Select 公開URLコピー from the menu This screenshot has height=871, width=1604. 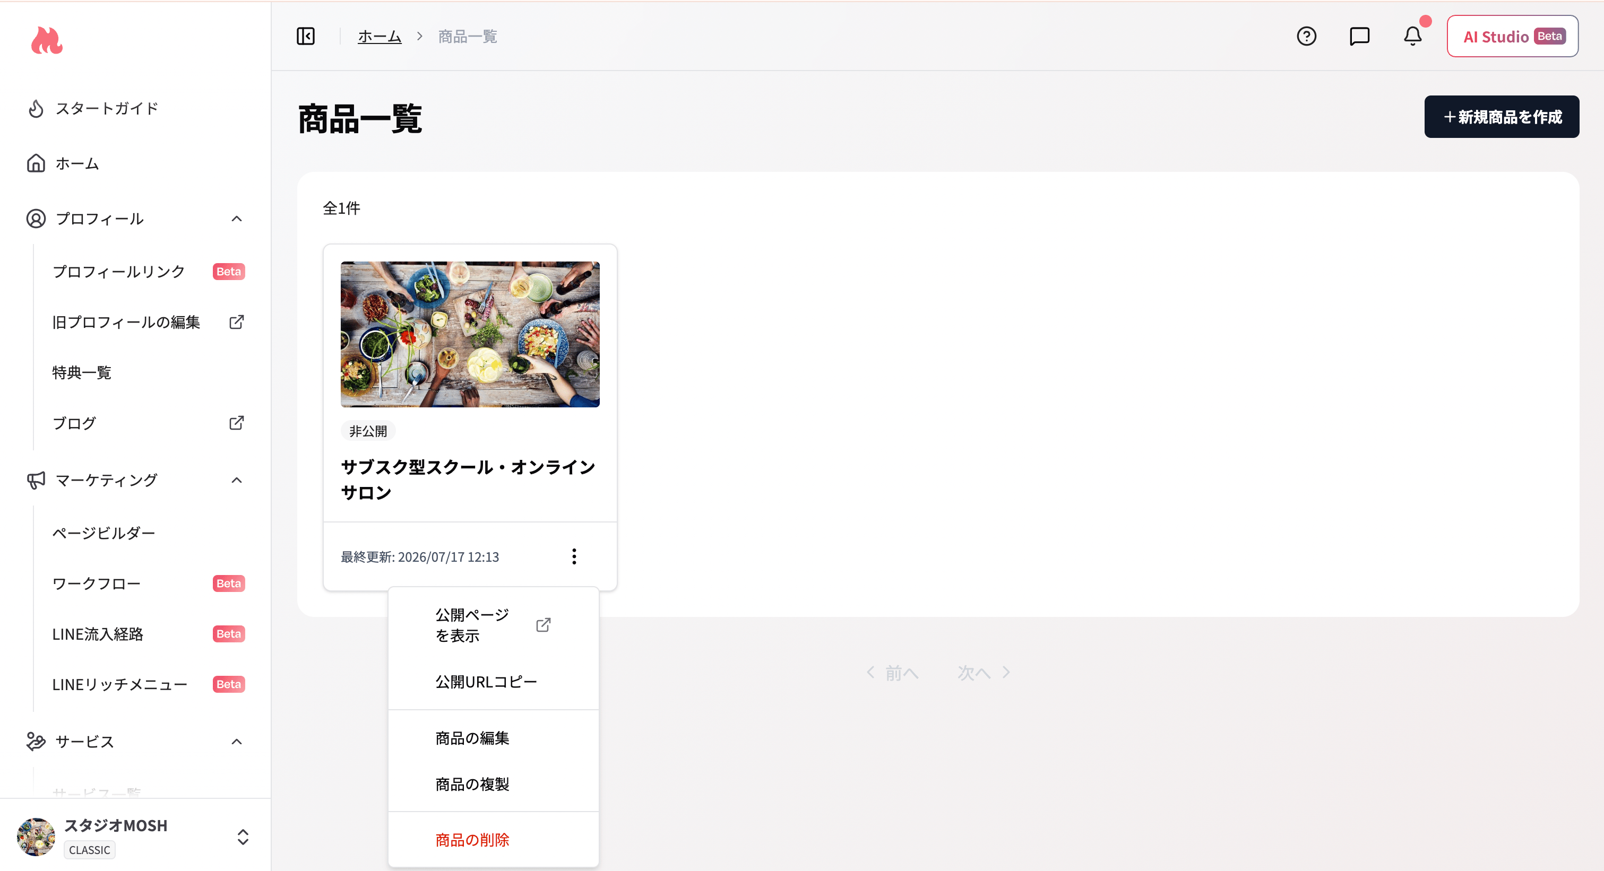click(x=493, y=681)
